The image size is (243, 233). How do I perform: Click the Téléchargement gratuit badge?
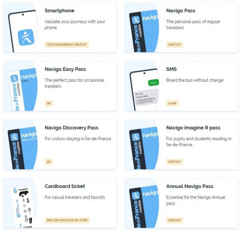[x=67, y=45]
